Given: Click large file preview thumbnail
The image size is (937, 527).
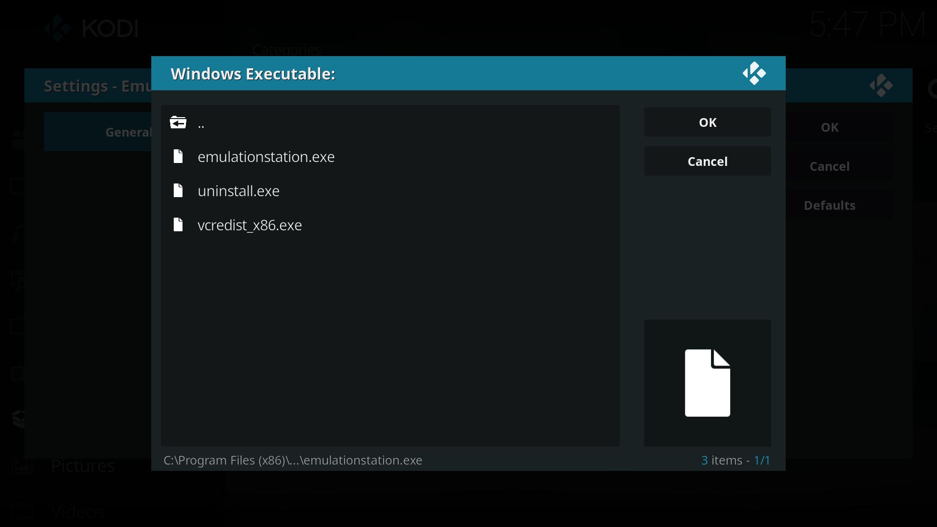Looking at the screenshot, I should [x=707, y=383].
